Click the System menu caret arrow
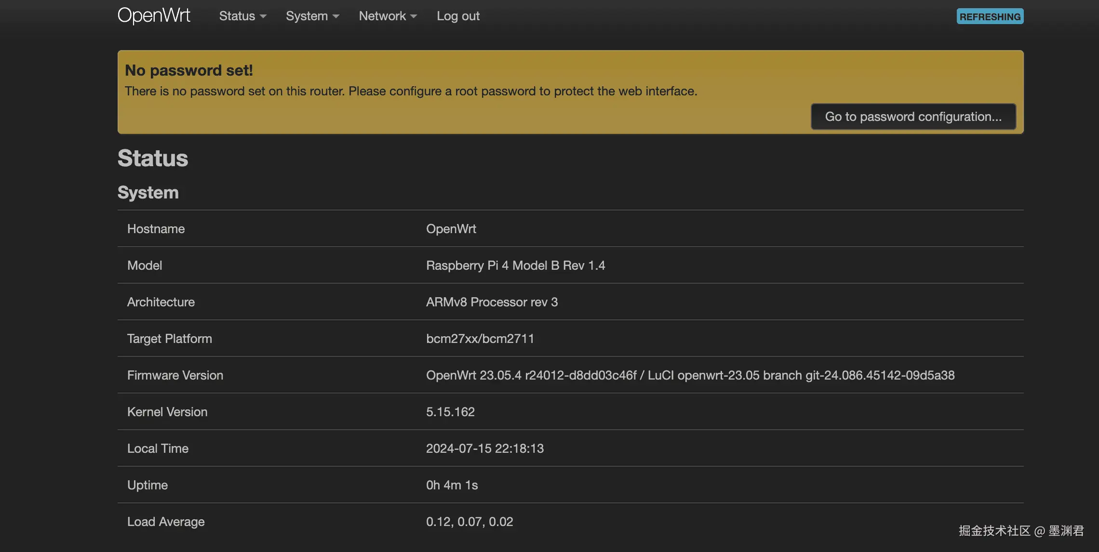The height and width of the screenshot is (552, 1099). [336, 16]
